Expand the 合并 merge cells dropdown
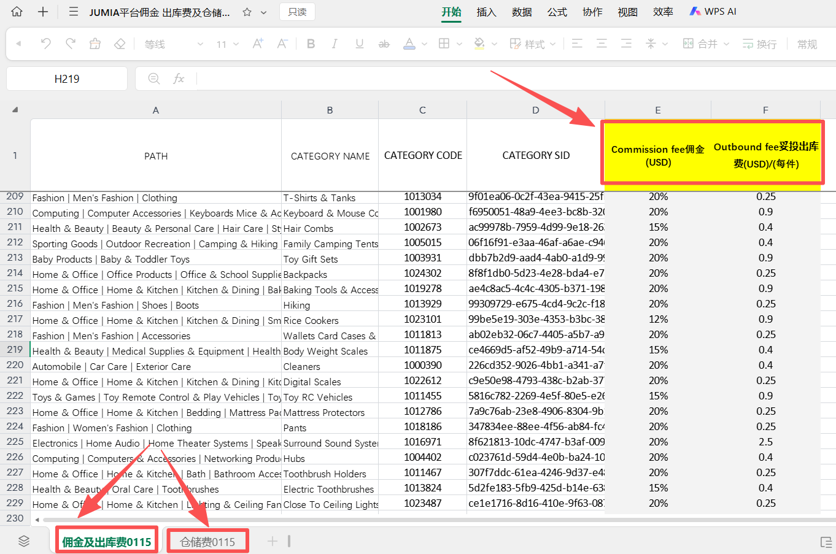The width and height of the screenshot is (836, 554). coord(726,44)
